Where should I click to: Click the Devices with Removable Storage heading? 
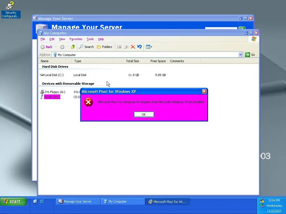pos(68,84)
